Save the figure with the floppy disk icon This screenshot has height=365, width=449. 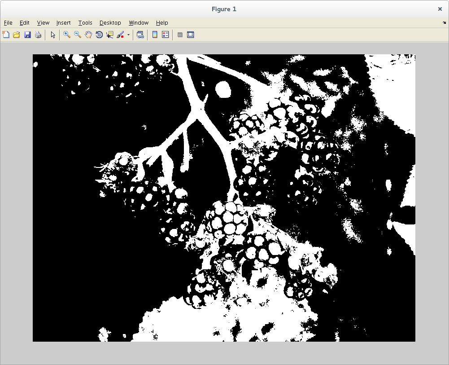27,35
